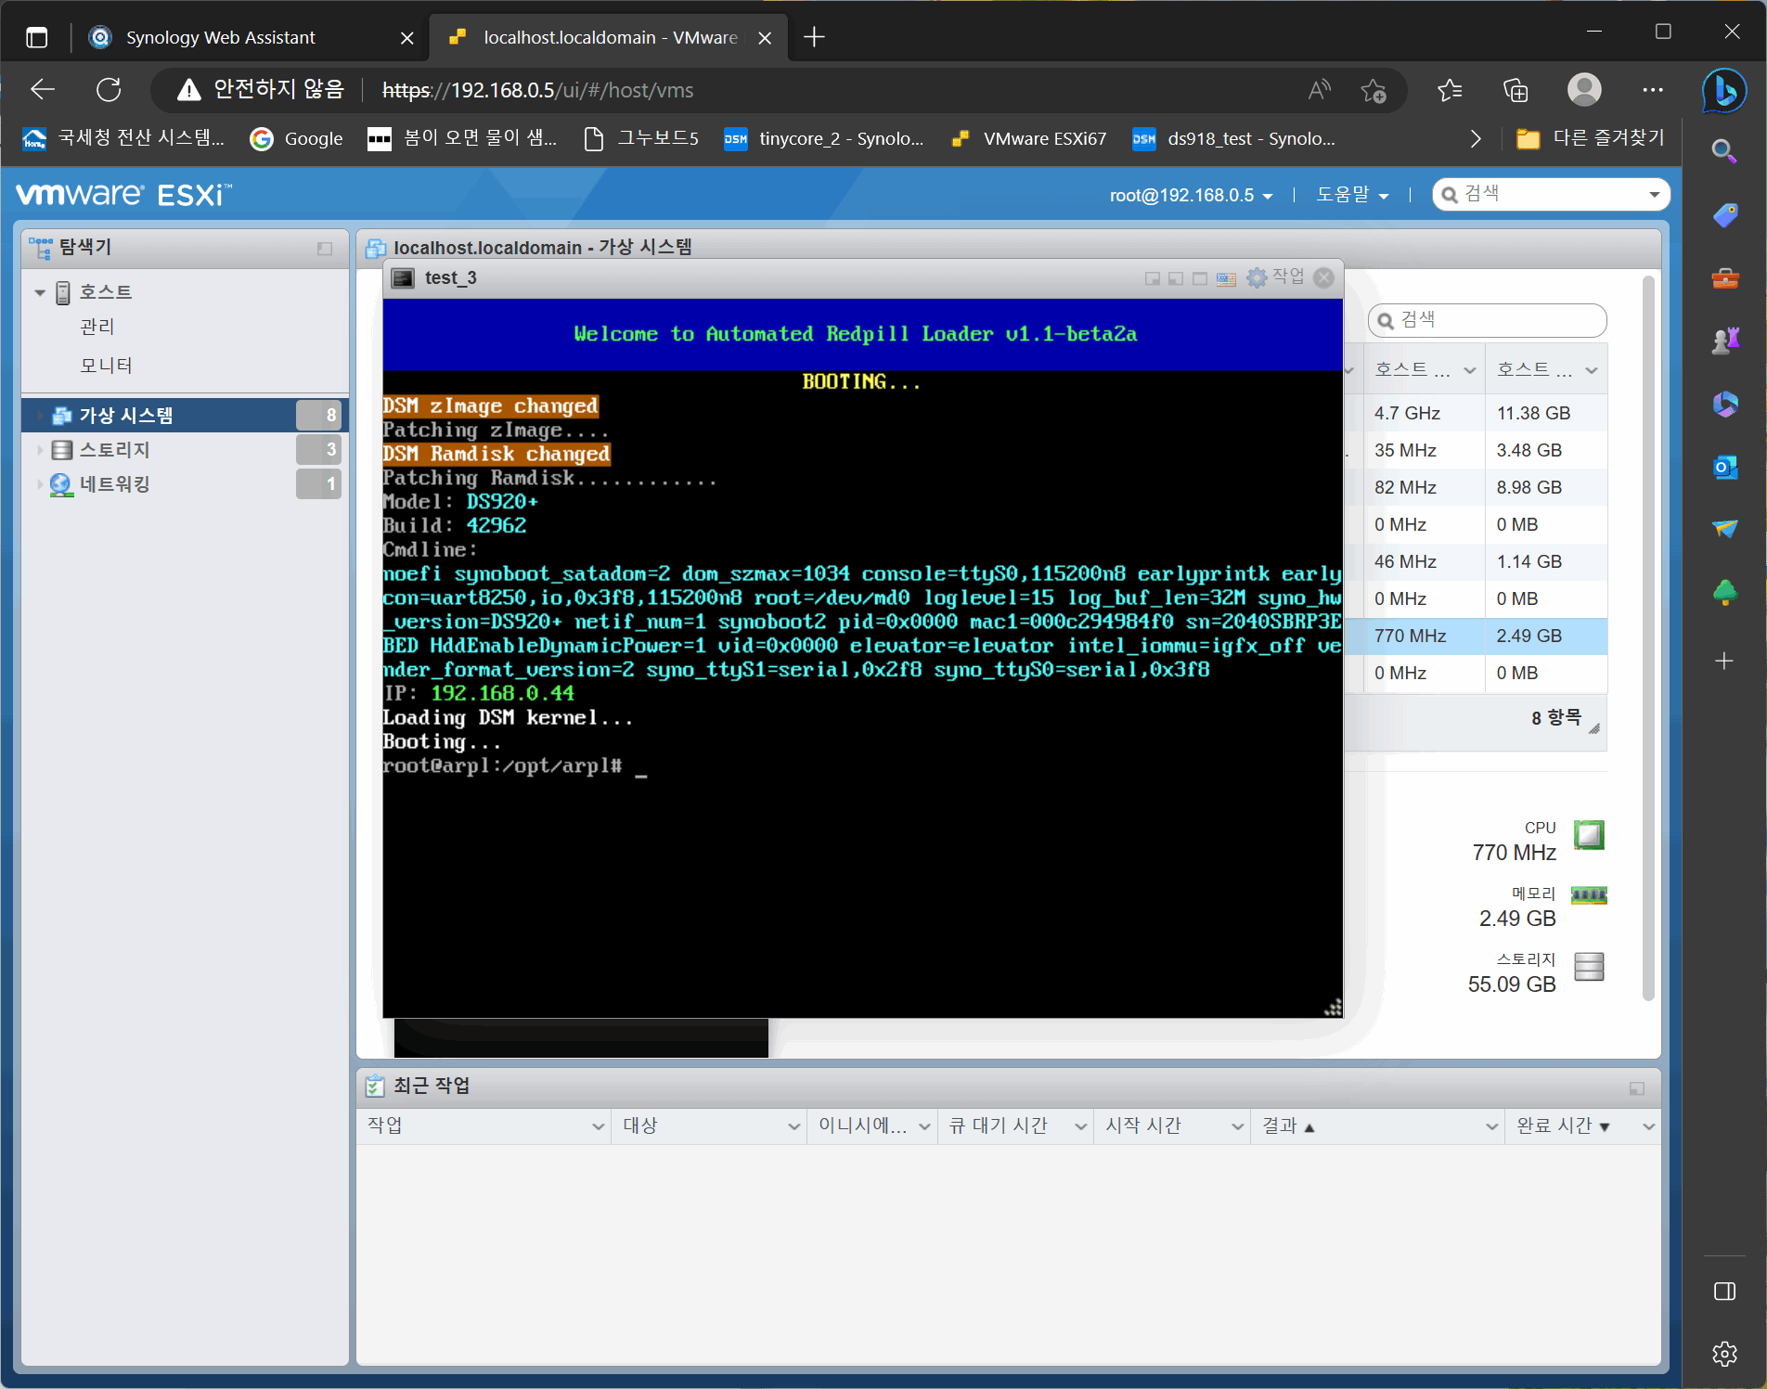Collapse the 호스트 tree node
1767x1389 pixels.
point(40,293)
